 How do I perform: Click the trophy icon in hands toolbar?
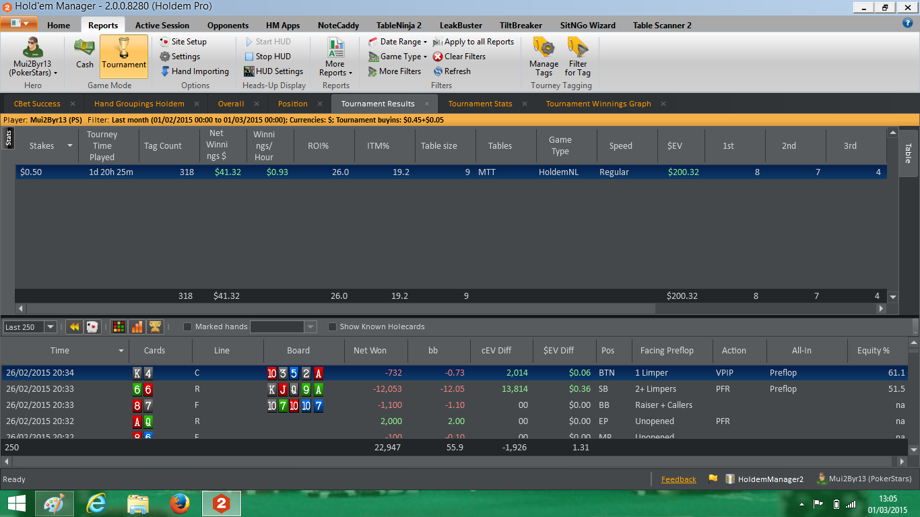(155, 326)
